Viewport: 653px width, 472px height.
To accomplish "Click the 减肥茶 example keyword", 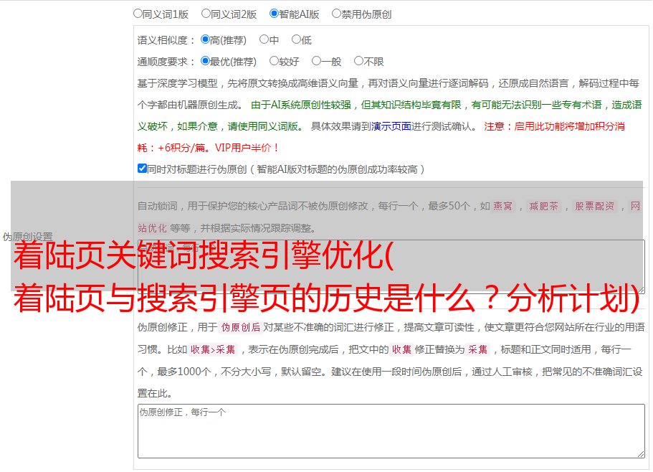I will pos(543,206).
